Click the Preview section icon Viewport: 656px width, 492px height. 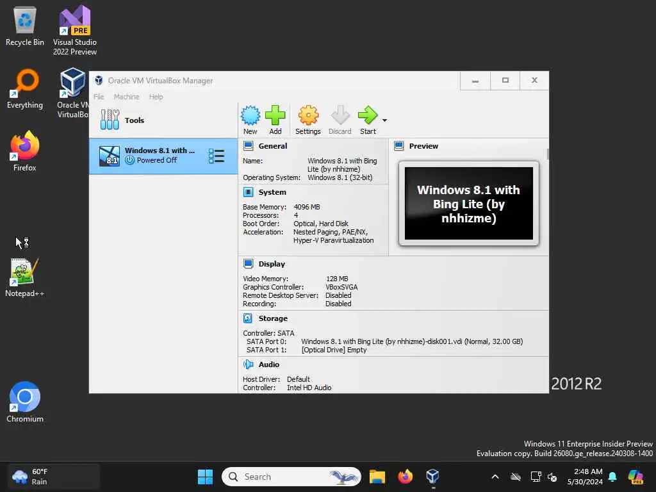tap(398, 146)
